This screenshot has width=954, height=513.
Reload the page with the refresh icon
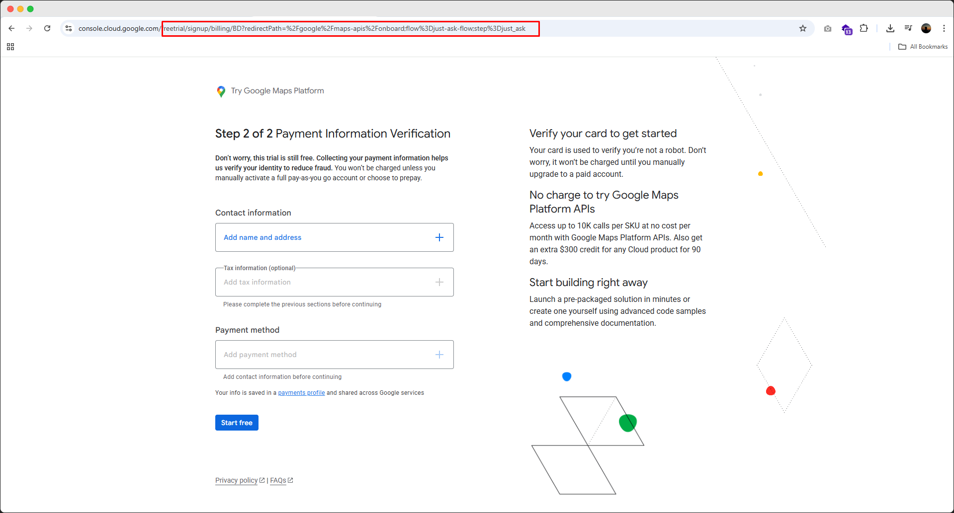click(47, 28)
